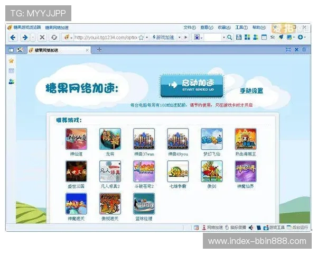Screen dimensions: 317x254
Task: Open the 神魔仙界 game thumbnail
Action: pyautogui.click(x=246, y=171)
